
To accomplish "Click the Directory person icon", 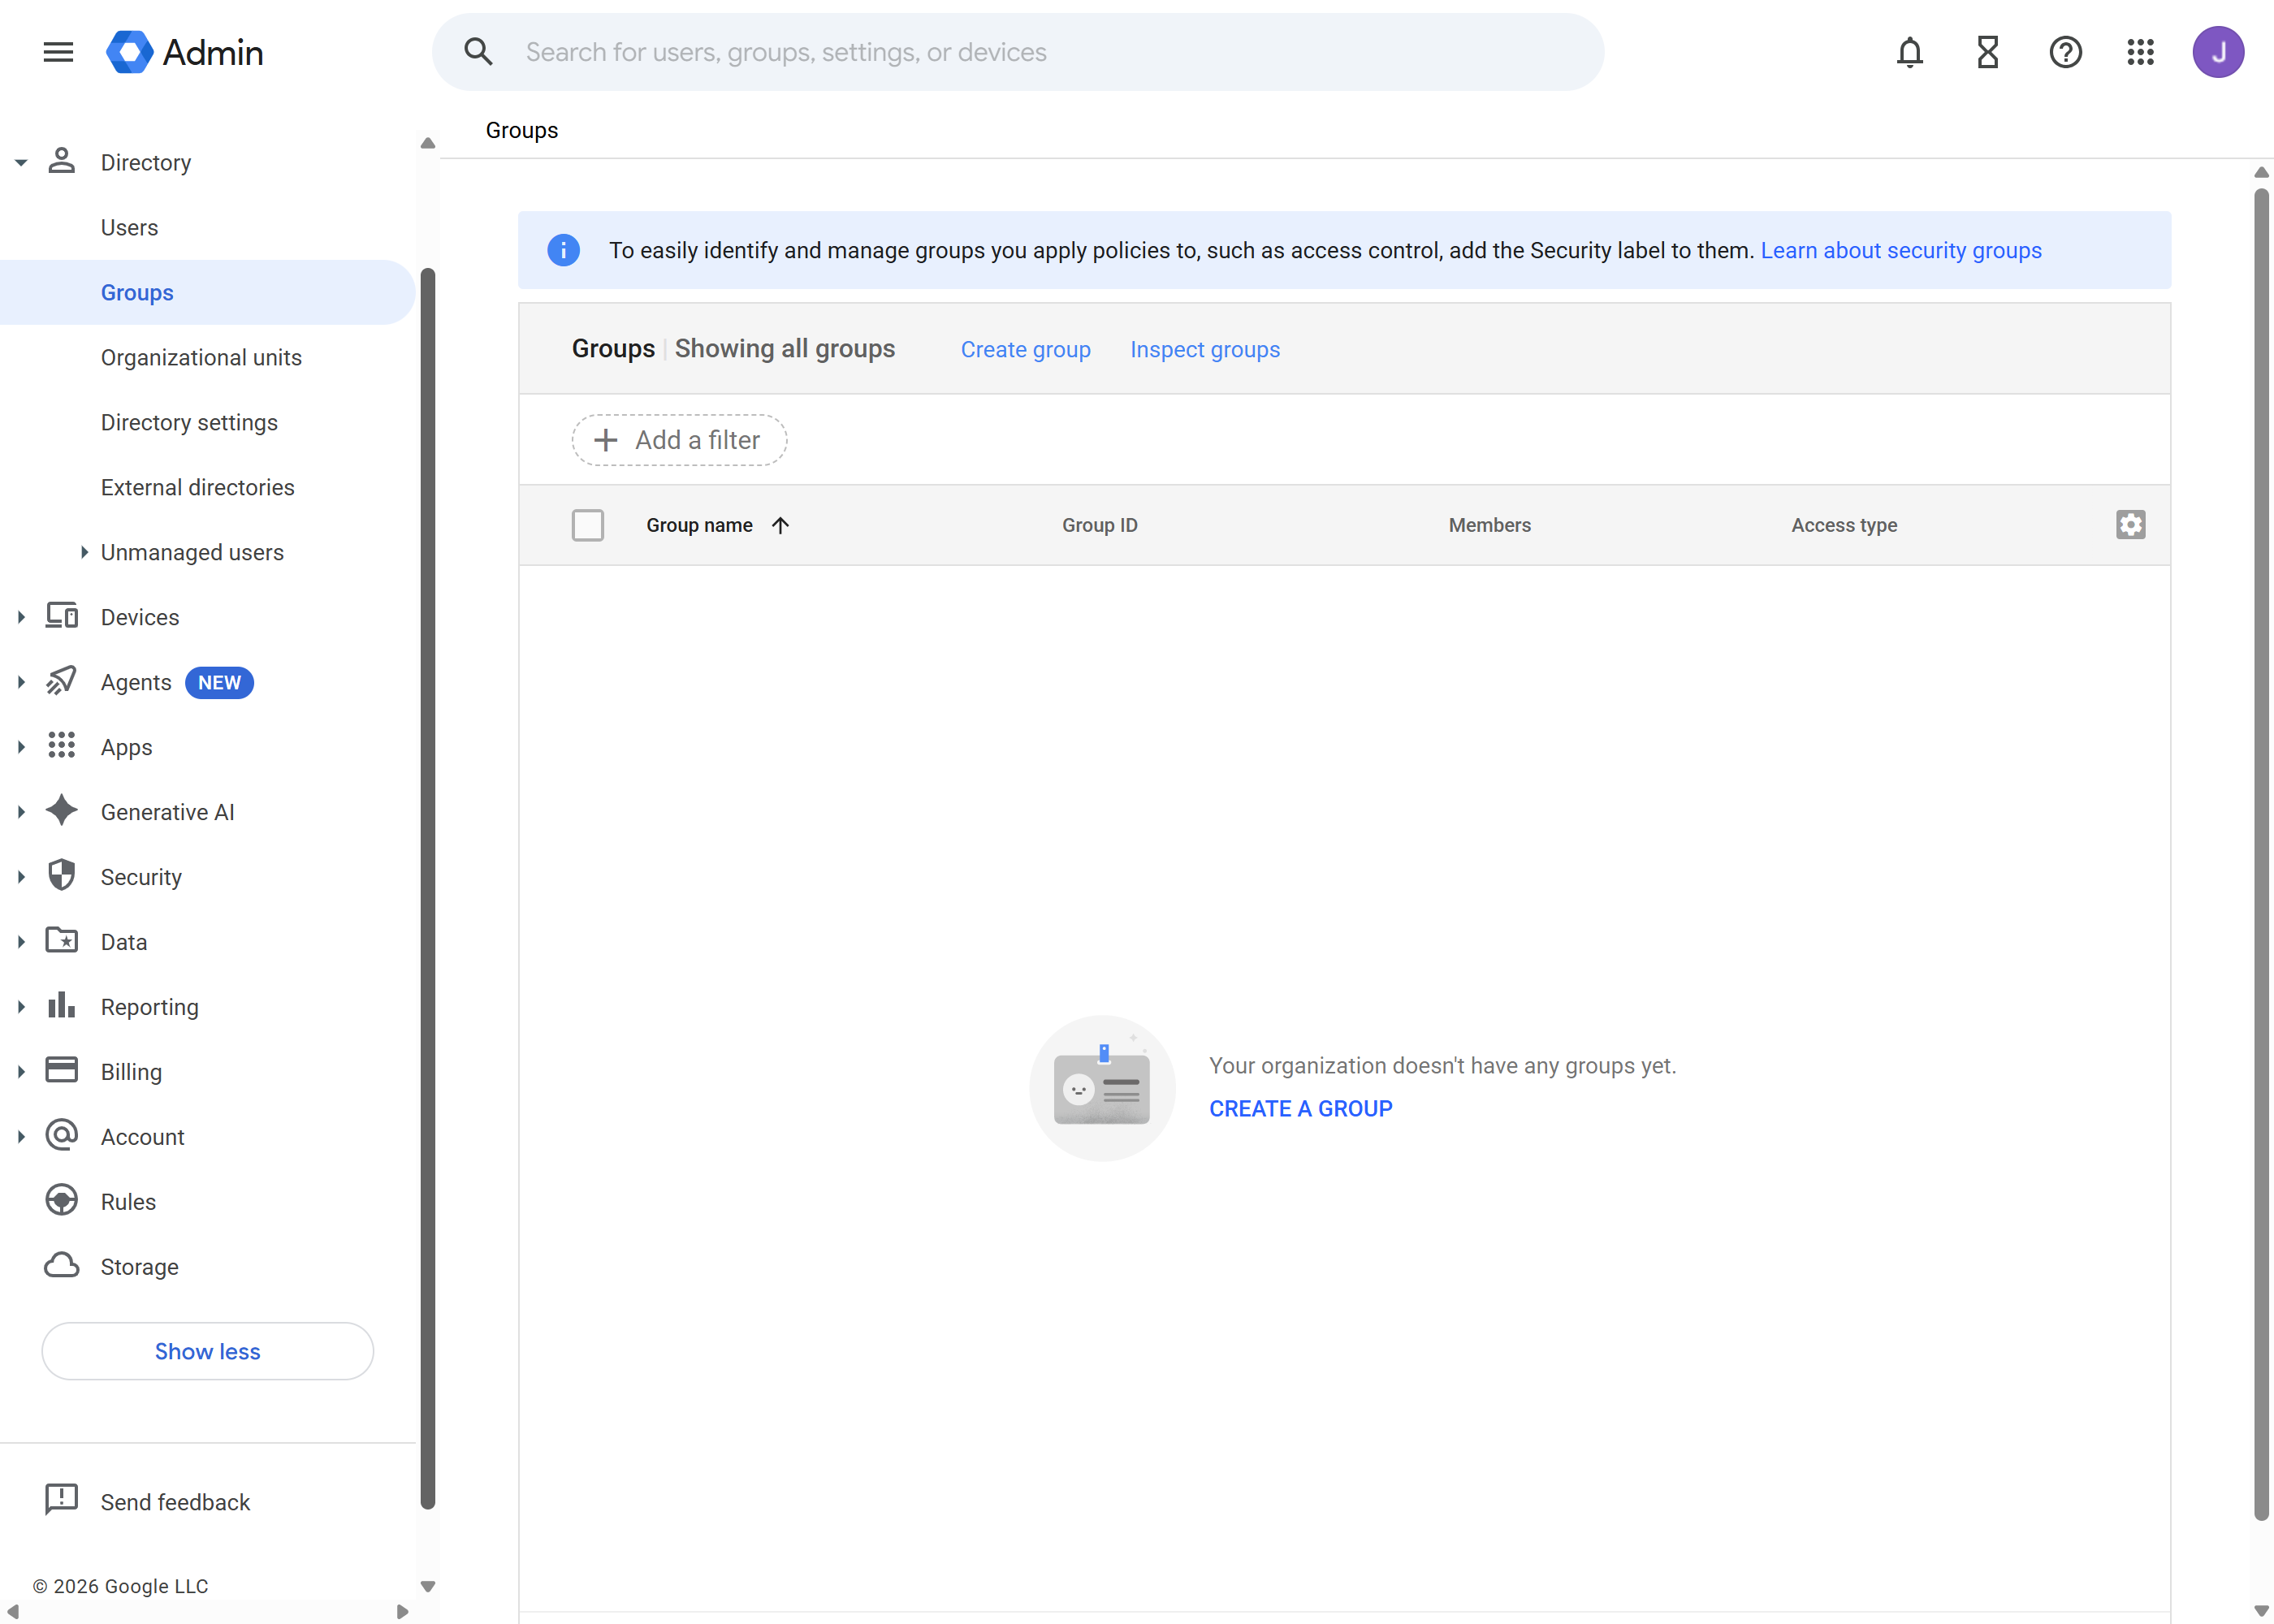I will pos(62,161).
